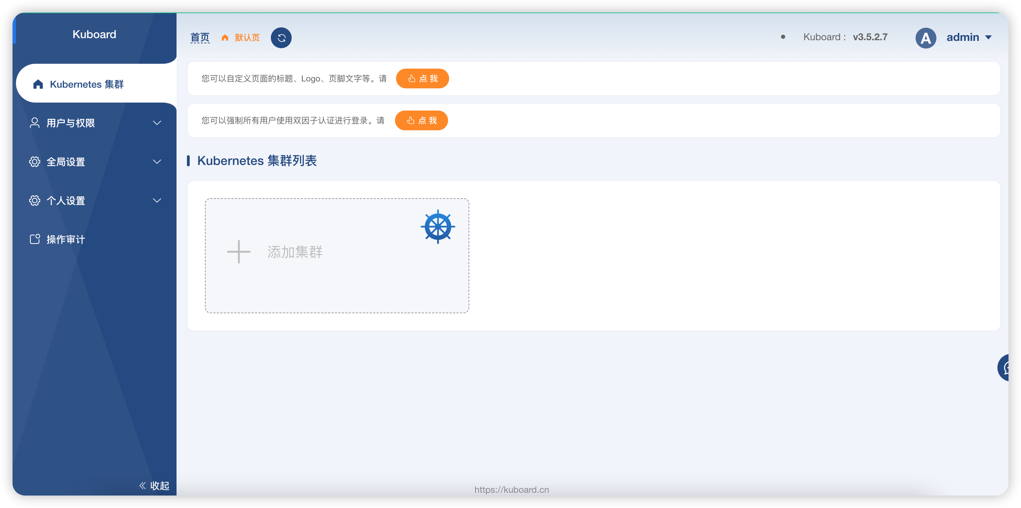Click the 收起 collapse sidebar text

coord(160,485)
